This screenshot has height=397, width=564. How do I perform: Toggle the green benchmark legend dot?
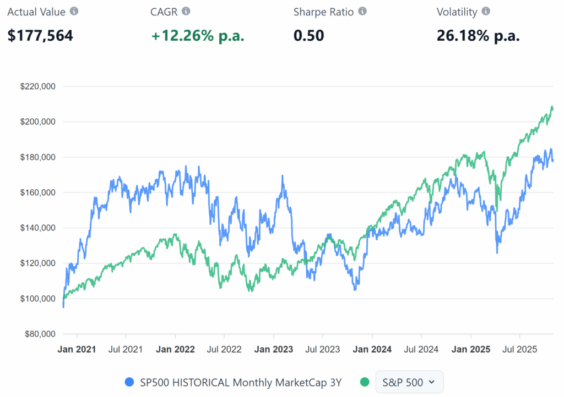click(x=365, y=382)
